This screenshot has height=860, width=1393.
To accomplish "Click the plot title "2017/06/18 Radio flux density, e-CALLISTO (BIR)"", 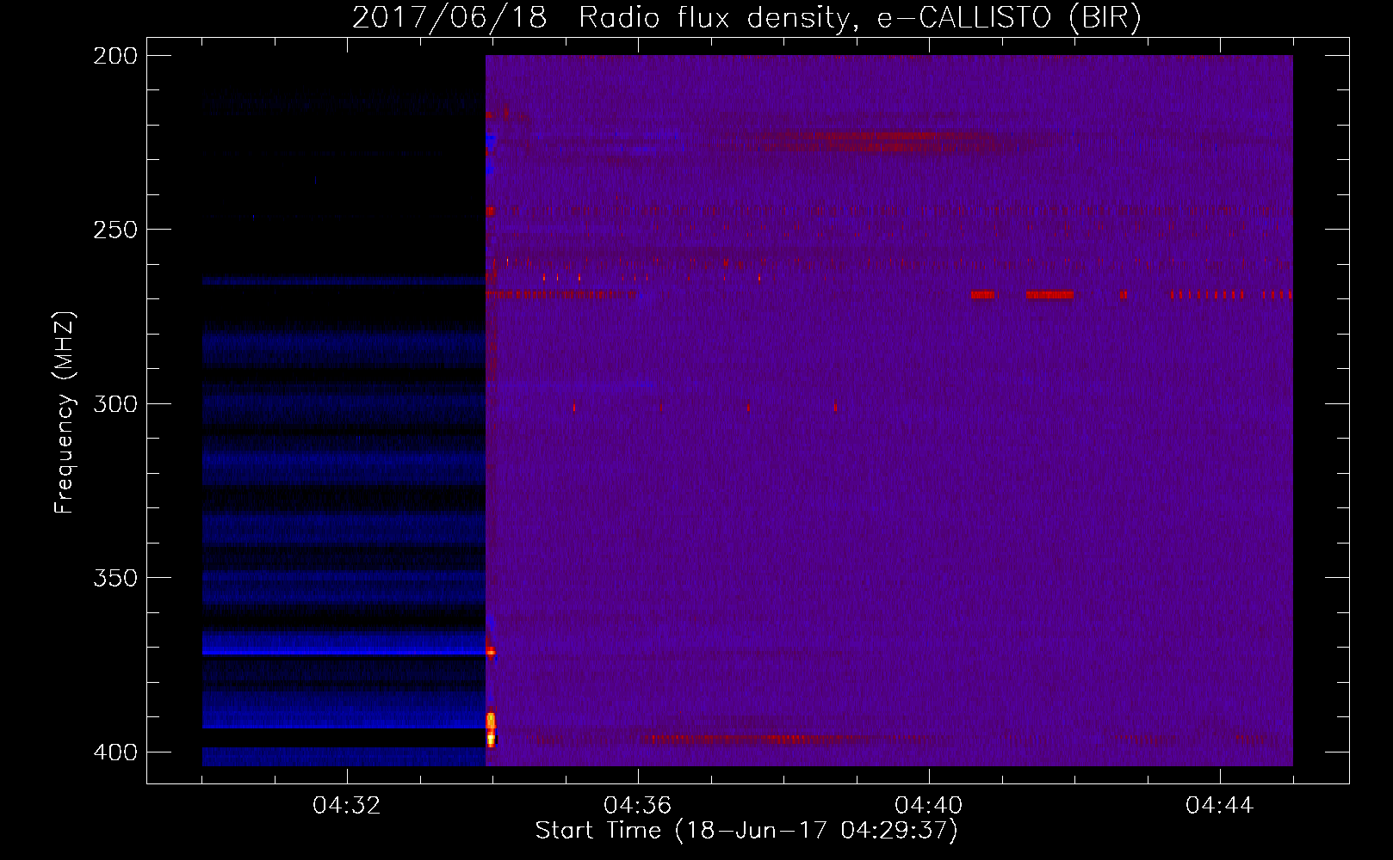I will click(746, 17).
